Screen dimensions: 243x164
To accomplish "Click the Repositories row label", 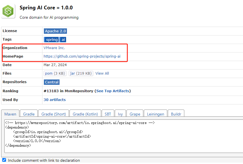I will point(15,82).
